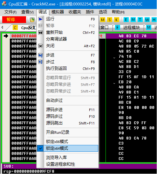Click the cyan T toolbar button
This screenshot has height=174, width=157.
(140, 20)
